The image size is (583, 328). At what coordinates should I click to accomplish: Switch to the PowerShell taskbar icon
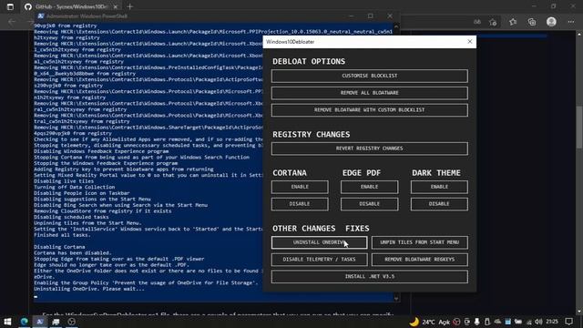click(40, 322)
